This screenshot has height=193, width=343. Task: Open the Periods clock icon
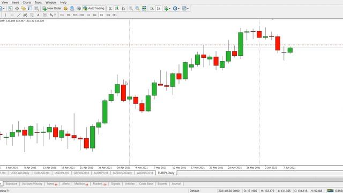(175, 9)
